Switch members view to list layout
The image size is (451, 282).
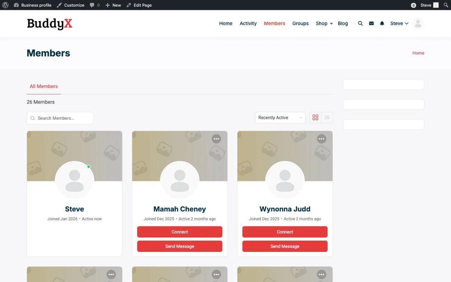(327, 117)
